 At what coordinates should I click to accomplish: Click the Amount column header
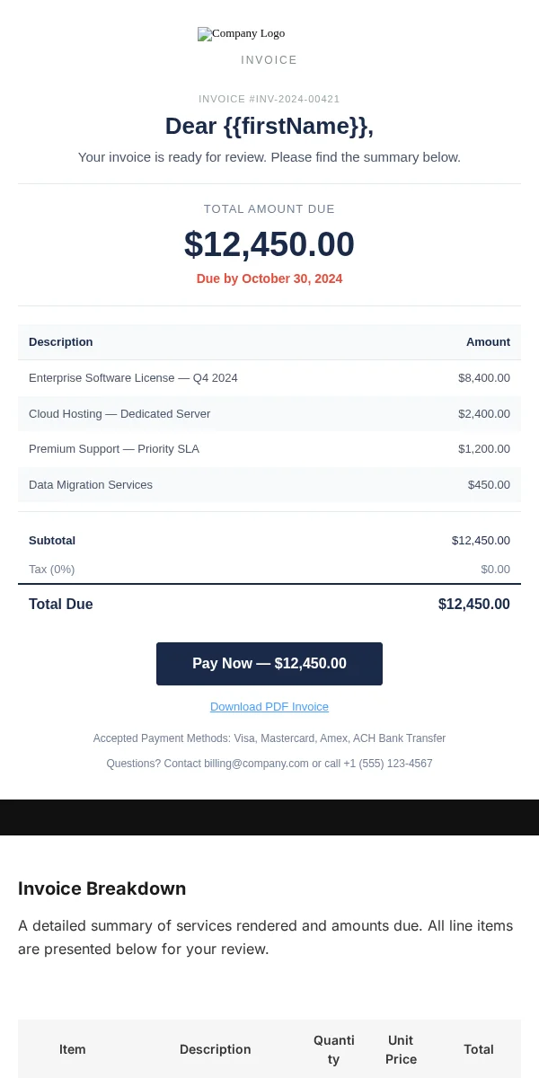[x=488, y=342]
